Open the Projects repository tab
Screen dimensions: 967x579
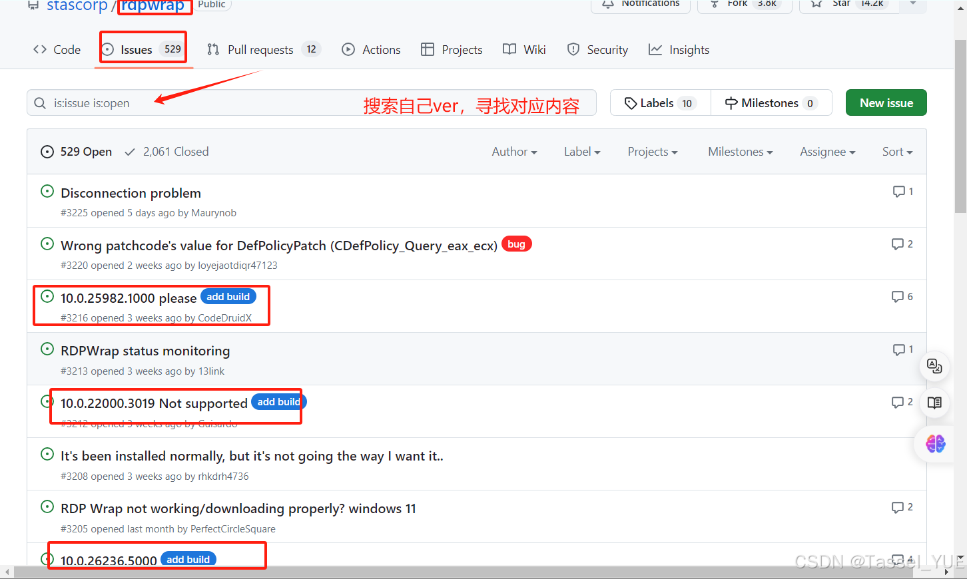pos(452,50)
